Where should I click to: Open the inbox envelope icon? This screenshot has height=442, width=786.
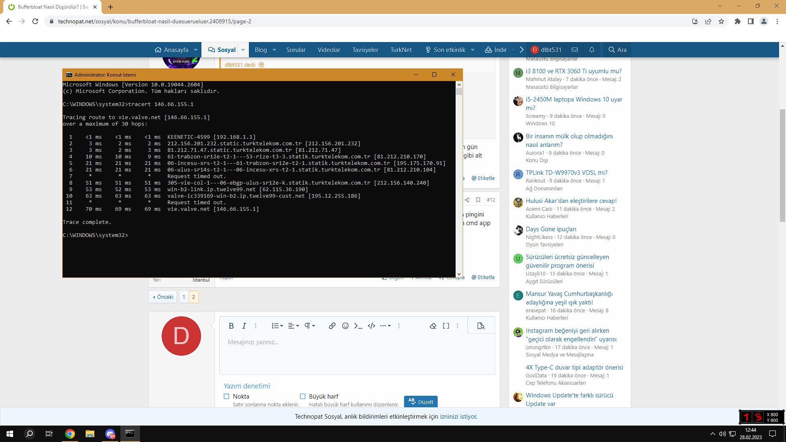[575, 50]
